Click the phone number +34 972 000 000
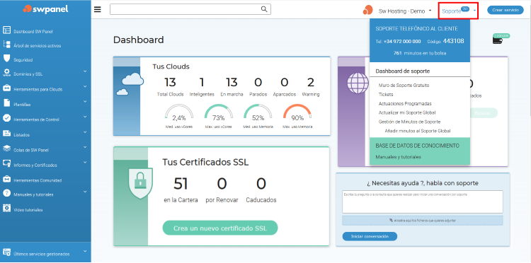The height and width of the screenshot is (263, 531). [402, 42]
